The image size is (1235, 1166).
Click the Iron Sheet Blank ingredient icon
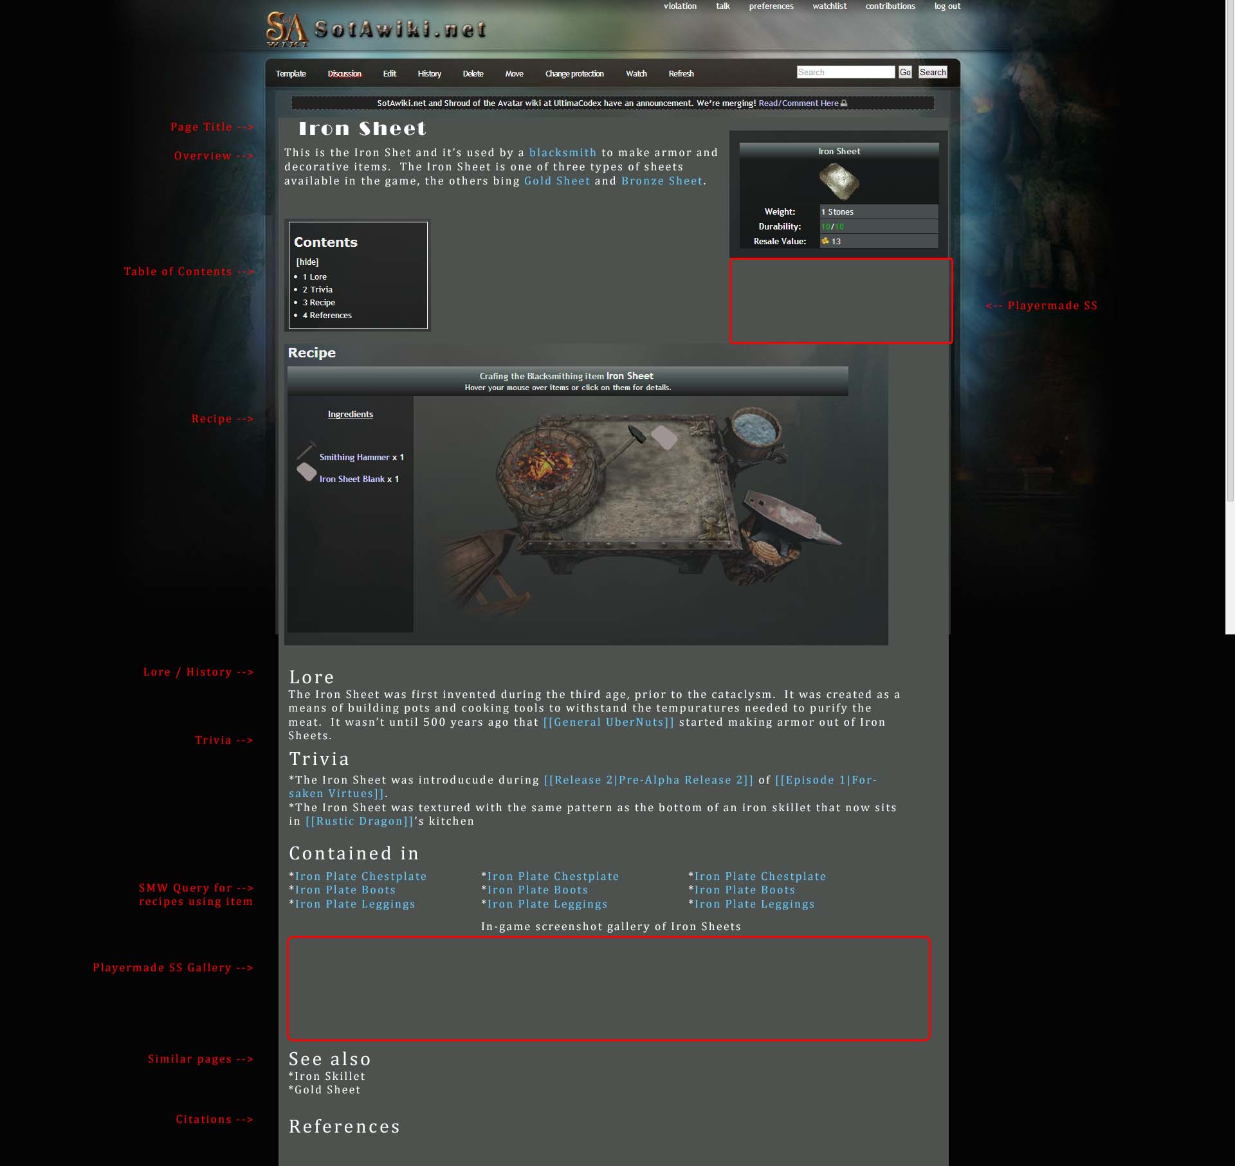point(306,472)
